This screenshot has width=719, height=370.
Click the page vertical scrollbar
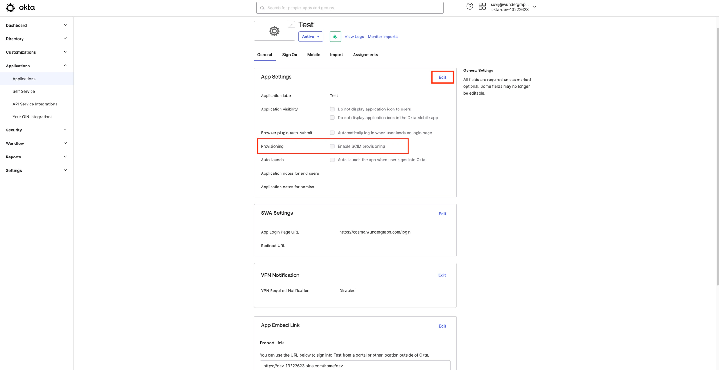tap(717, 156)
